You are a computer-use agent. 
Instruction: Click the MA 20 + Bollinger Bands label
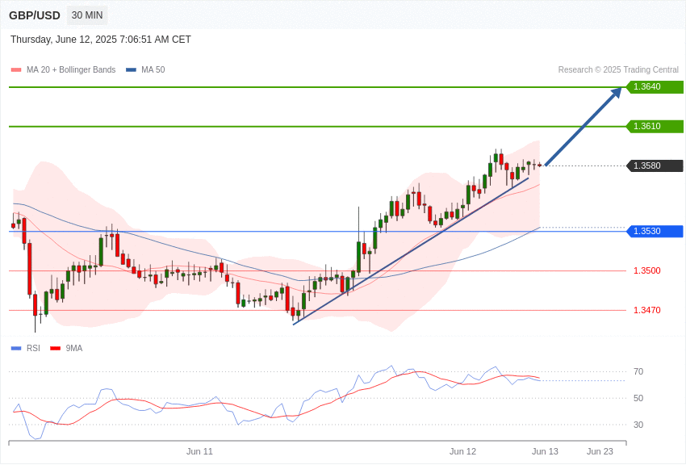[71, 70]
